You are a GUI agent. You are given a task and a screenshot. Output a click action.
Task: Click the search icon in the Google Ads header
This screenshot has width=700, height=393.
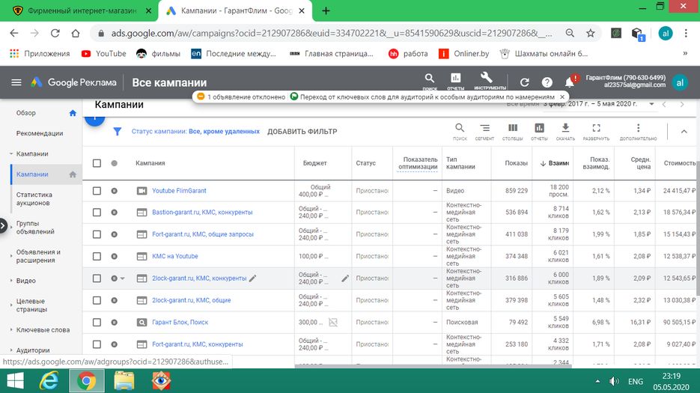pyautogui.click(x=430, y=78)
